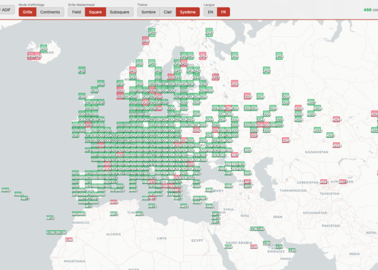This screenshot has width=378, height=270.
Task: Click the green HM48 grid square
Action: coord(6,190)
